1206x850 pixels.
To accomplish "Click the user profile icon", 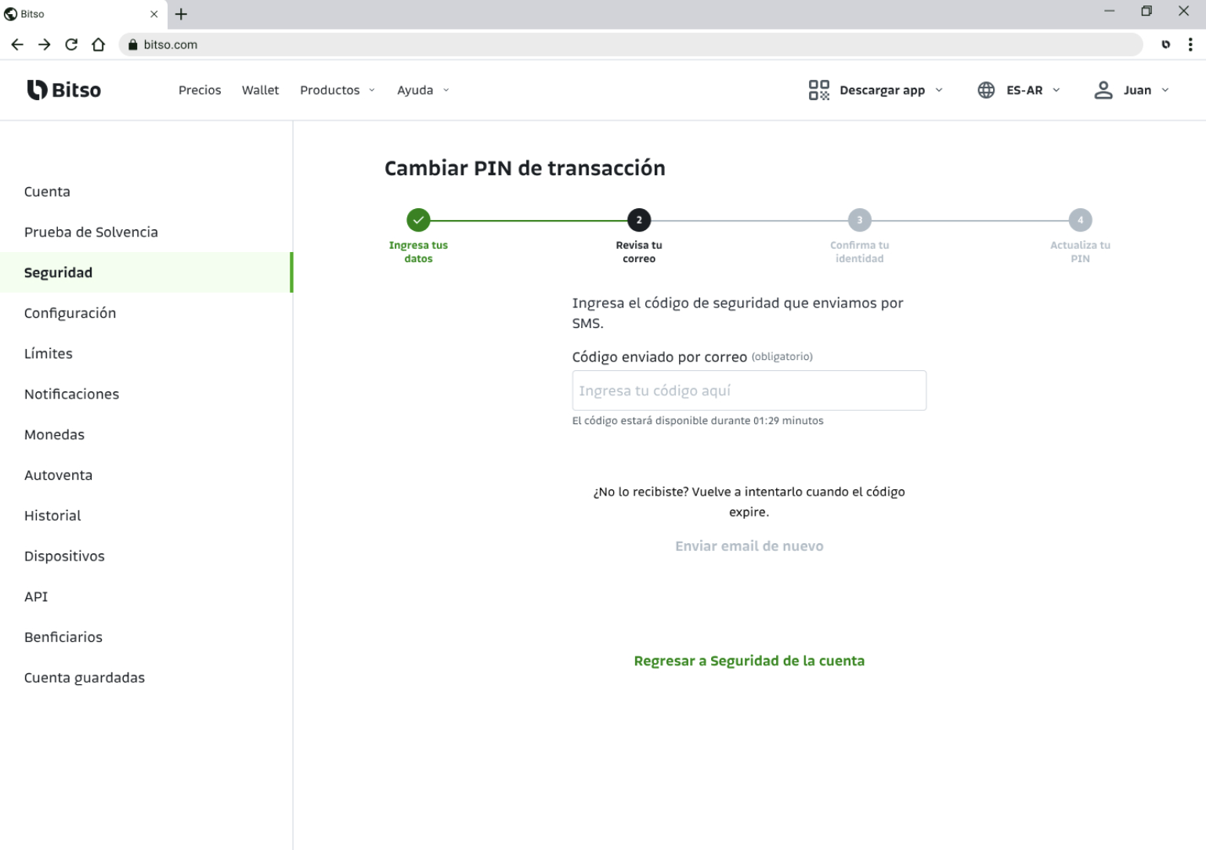I will pos(1103,90).
